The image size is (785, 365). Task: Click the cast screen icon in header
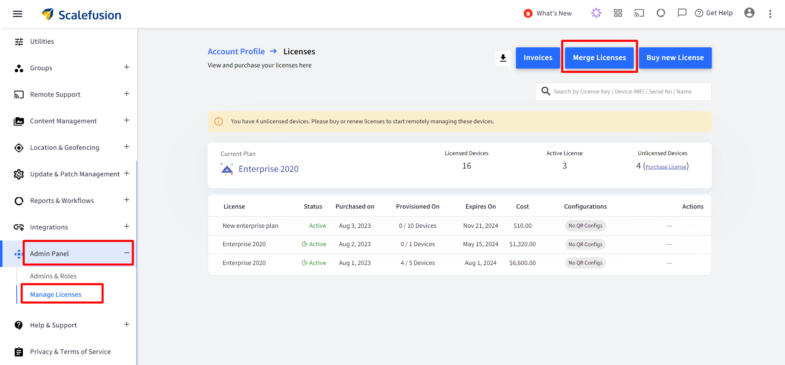[639, 13]
